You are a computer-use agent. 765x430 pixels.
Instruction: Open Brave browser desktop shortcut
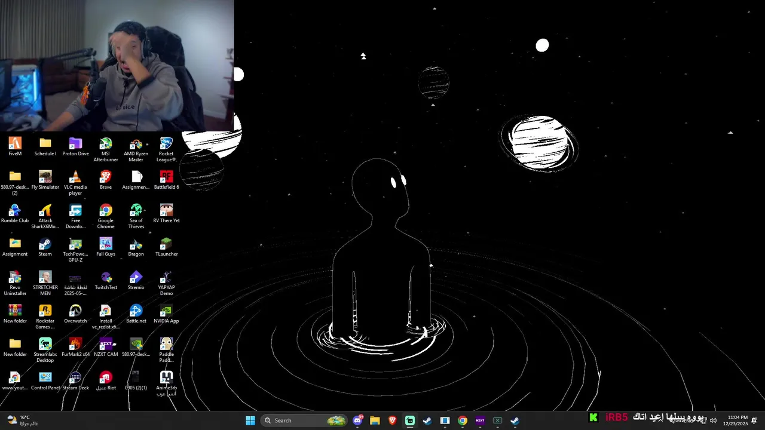tap(106, 180)
